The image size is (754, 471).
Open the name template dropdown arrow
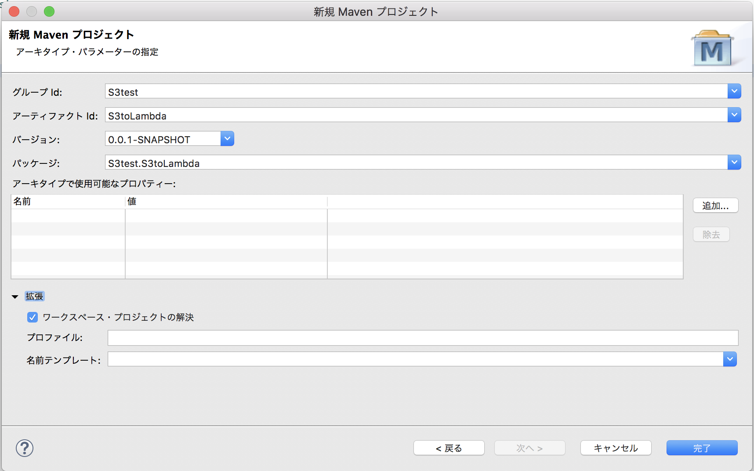pos(730,359)
